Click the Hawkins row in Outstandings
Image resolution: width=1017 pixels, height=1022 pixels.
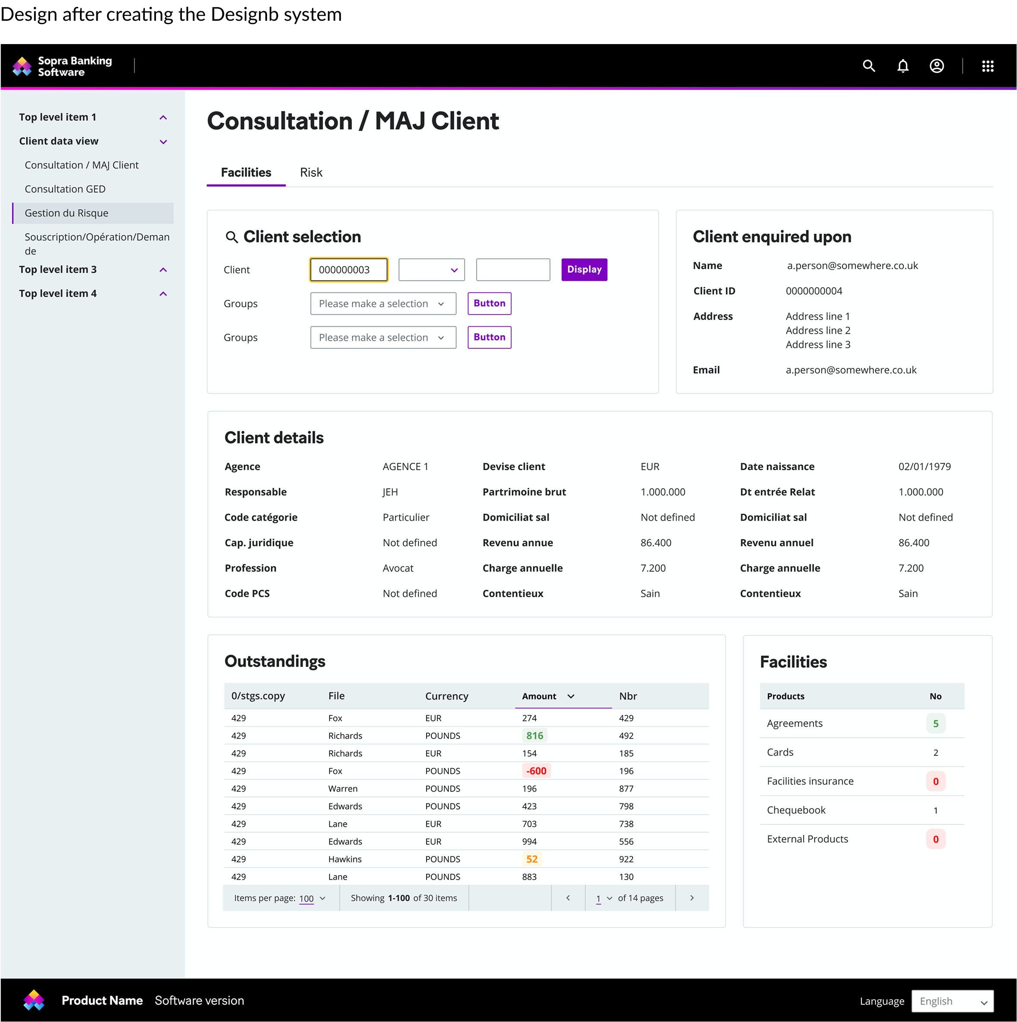coord(466,859)
